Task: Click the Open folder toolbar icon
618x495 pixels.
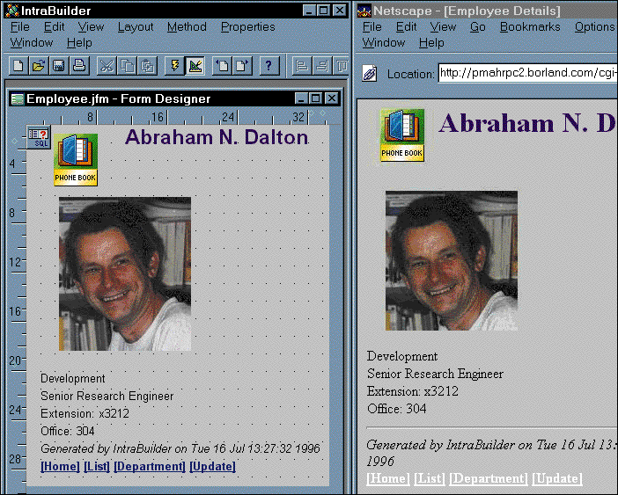Action: (39, 66)
